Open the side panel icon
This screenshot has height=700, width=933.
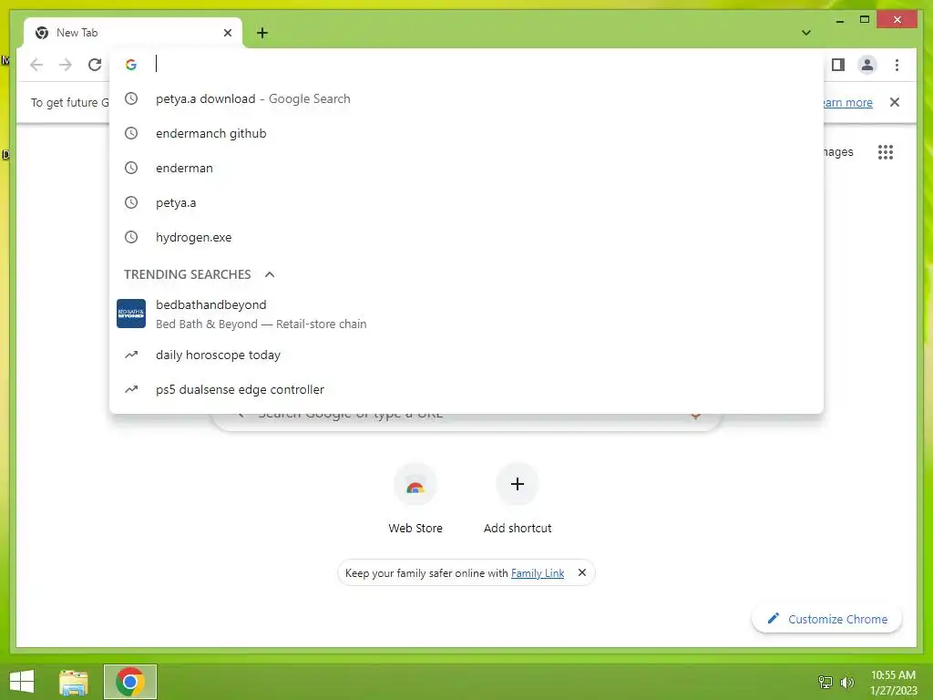838,65
